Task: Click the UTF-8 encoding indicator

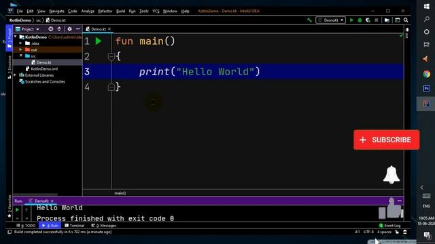Action: click(368, 232)
